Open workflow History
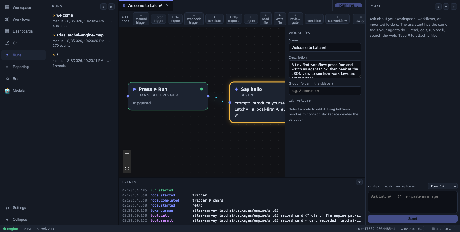This screenshot has width=460, height=232. click(x=360, y=19)
